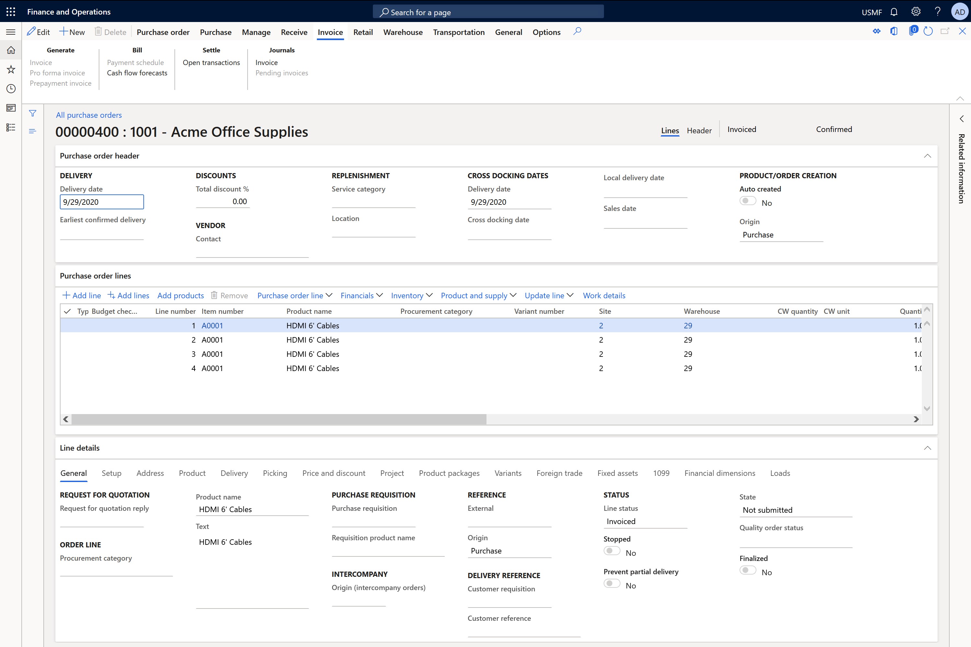Image resolution: width=971 pixels, height=647 pixels.
Task: Click the Prepayment invoice icon
Action: [60, 82]
